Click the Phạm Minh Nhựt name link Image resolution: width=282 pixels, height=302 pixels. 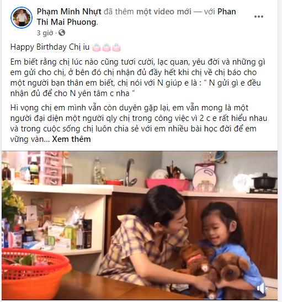click(69, 12)
